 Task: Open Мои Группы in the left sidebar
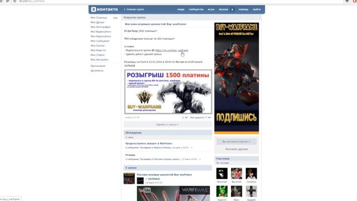(x=98, y=46)
